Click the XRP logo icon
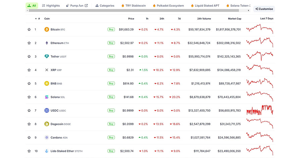Screen dimensions: 302x158 (47, 70)
